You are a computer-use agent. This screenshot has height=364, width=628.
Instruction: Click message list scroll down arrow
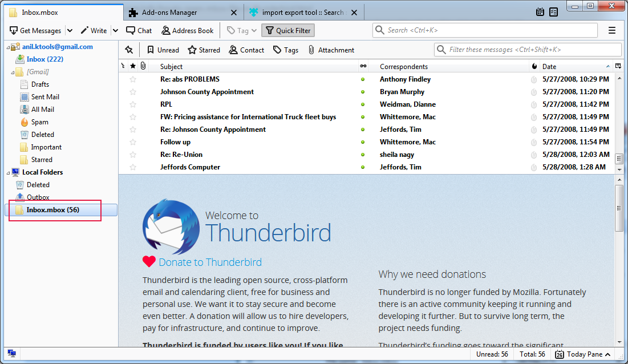[x=619, y=170]
